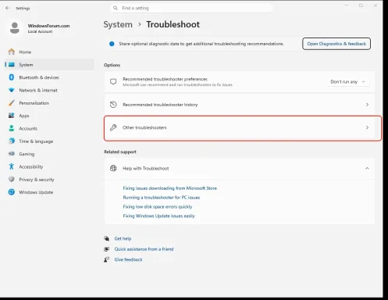Click the Give feedback link
The width and height of the screenshot is (388, 300).
coord(128,259)
